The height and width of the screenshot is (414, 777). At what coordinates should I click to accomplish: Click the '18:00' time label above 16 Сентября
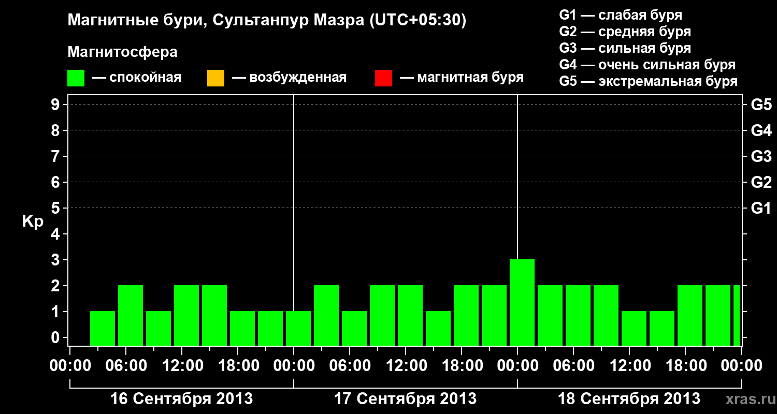click(238, 366)
